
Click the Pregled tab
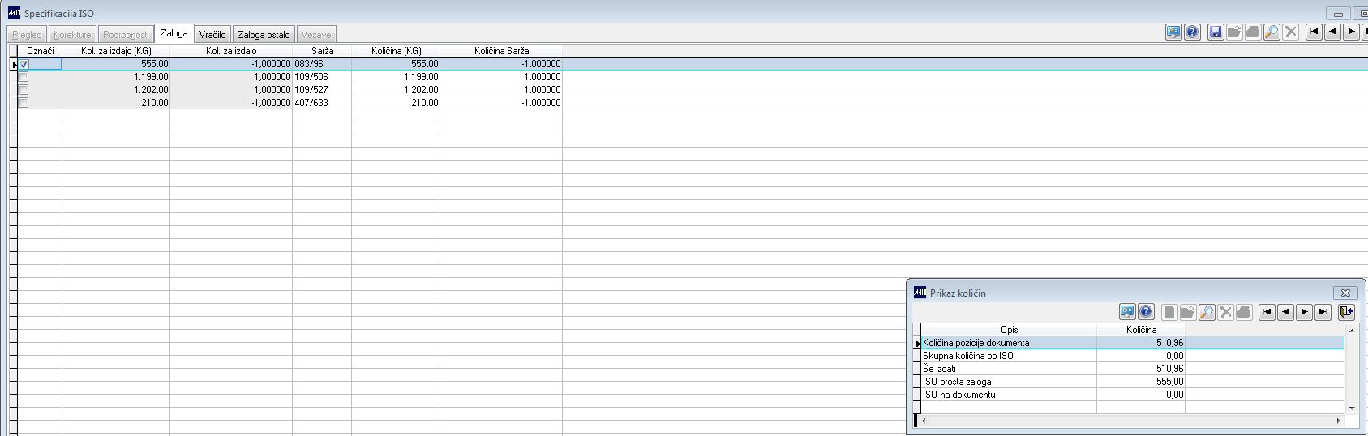pyautogui.click(x=28, y=34)
